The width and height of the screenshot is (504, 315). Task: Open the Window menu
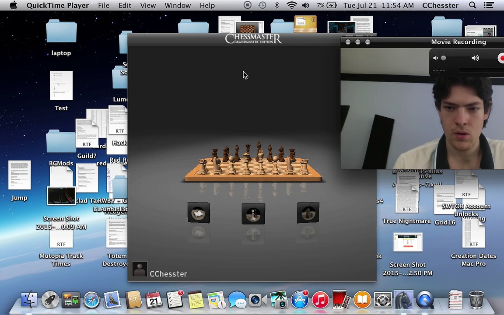pyautogui.click(x=178, y=5)
